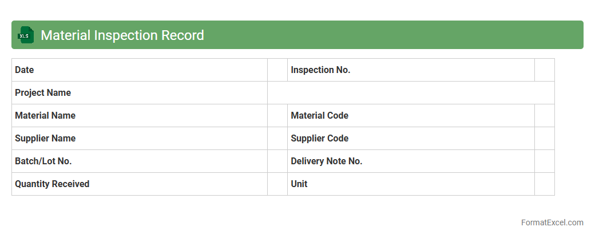Select the Supplier Code label cell
Image resolution: width=595 pixels, height=239 pixels.
click(411, 139)
